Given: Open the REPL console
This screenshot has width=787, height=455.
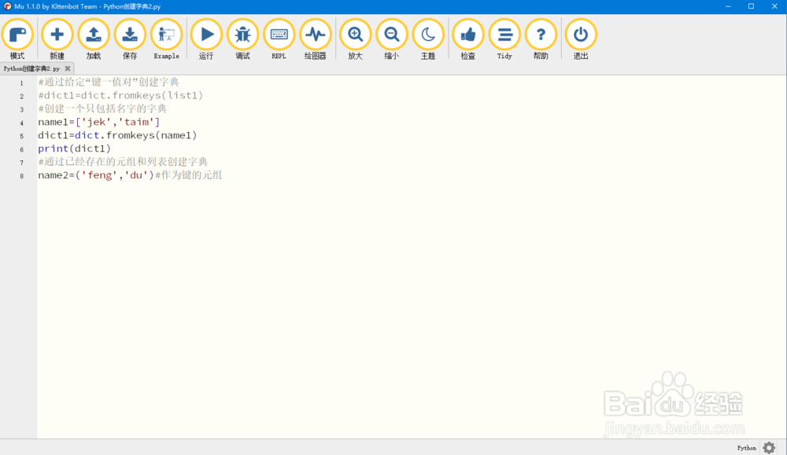Looking at the screenshot, I should pos(279,35).
